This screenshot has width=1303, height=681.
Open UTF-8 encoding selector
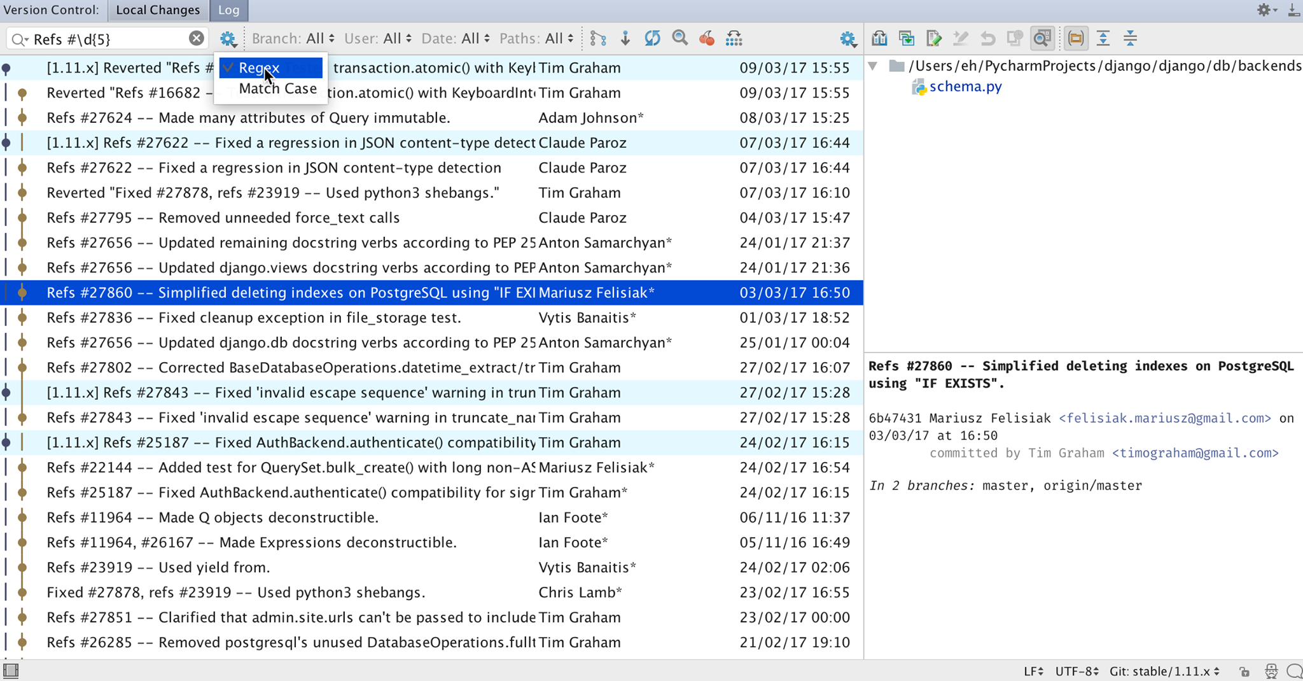point(1077,671)
